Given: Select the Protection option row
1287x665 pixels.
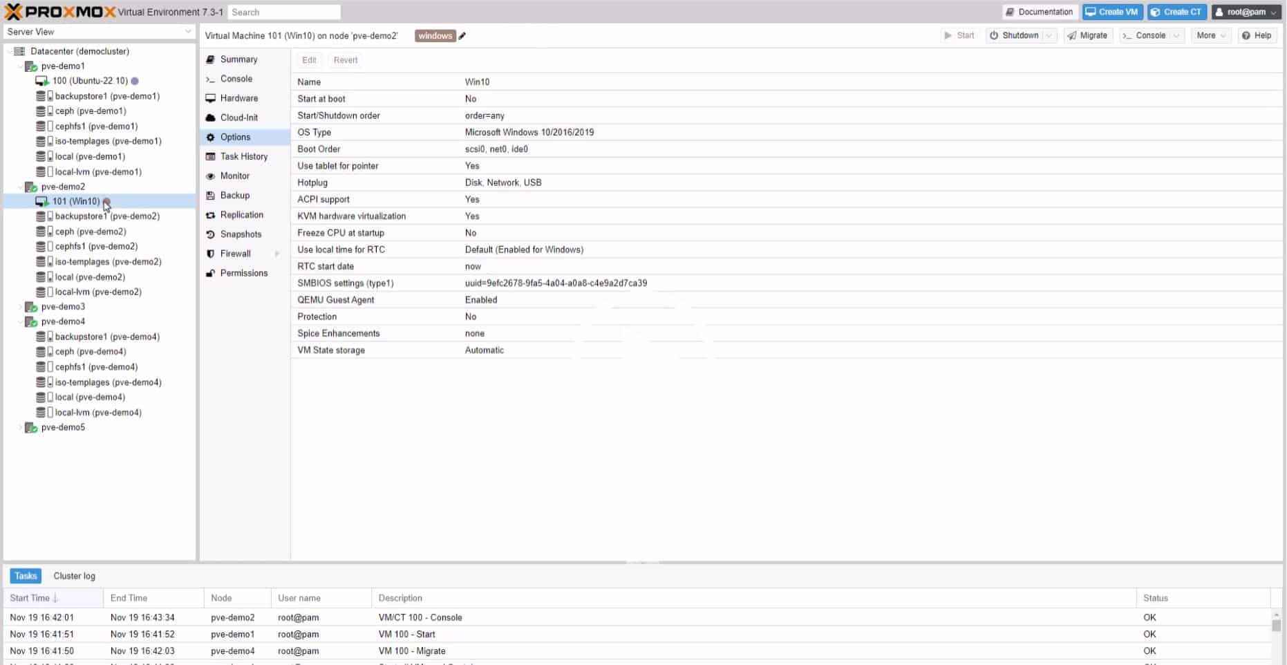Looking at the screenshot, I should (x=787, y=317).
